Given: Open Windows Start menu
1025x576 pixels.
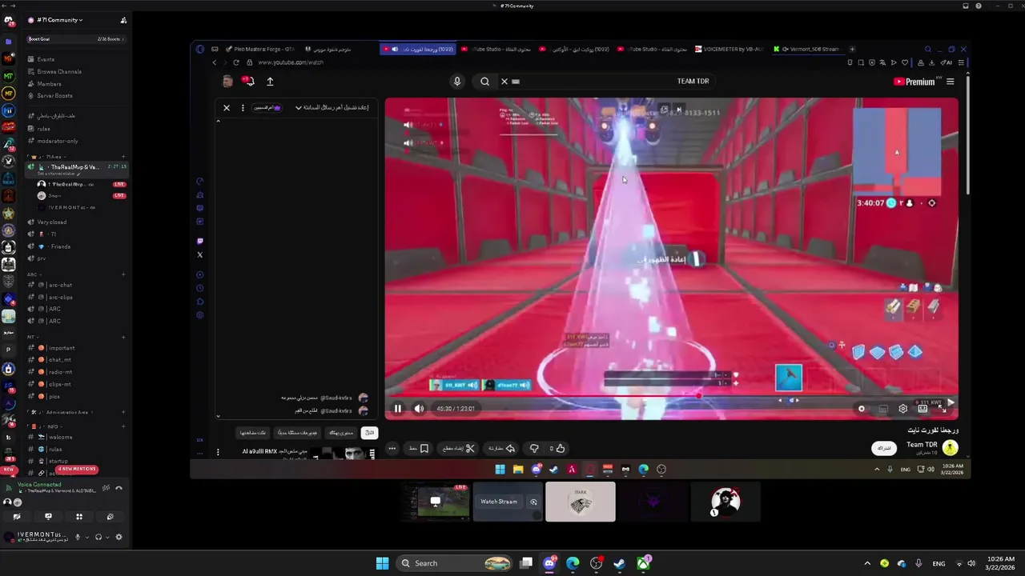Looking at the screenshot, I should [x=382, y=563].
